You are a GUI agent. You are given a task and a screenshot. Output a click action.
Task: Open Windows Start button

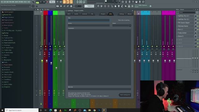[2, 110]
